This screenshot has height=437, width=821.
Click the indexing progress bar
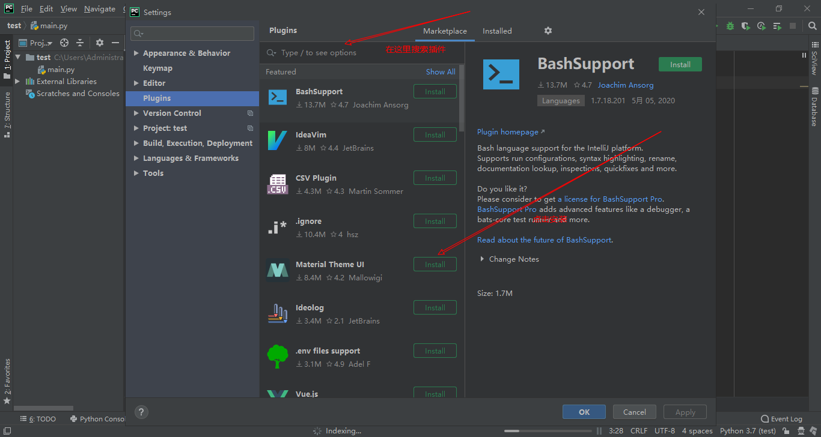click(548, 430)
